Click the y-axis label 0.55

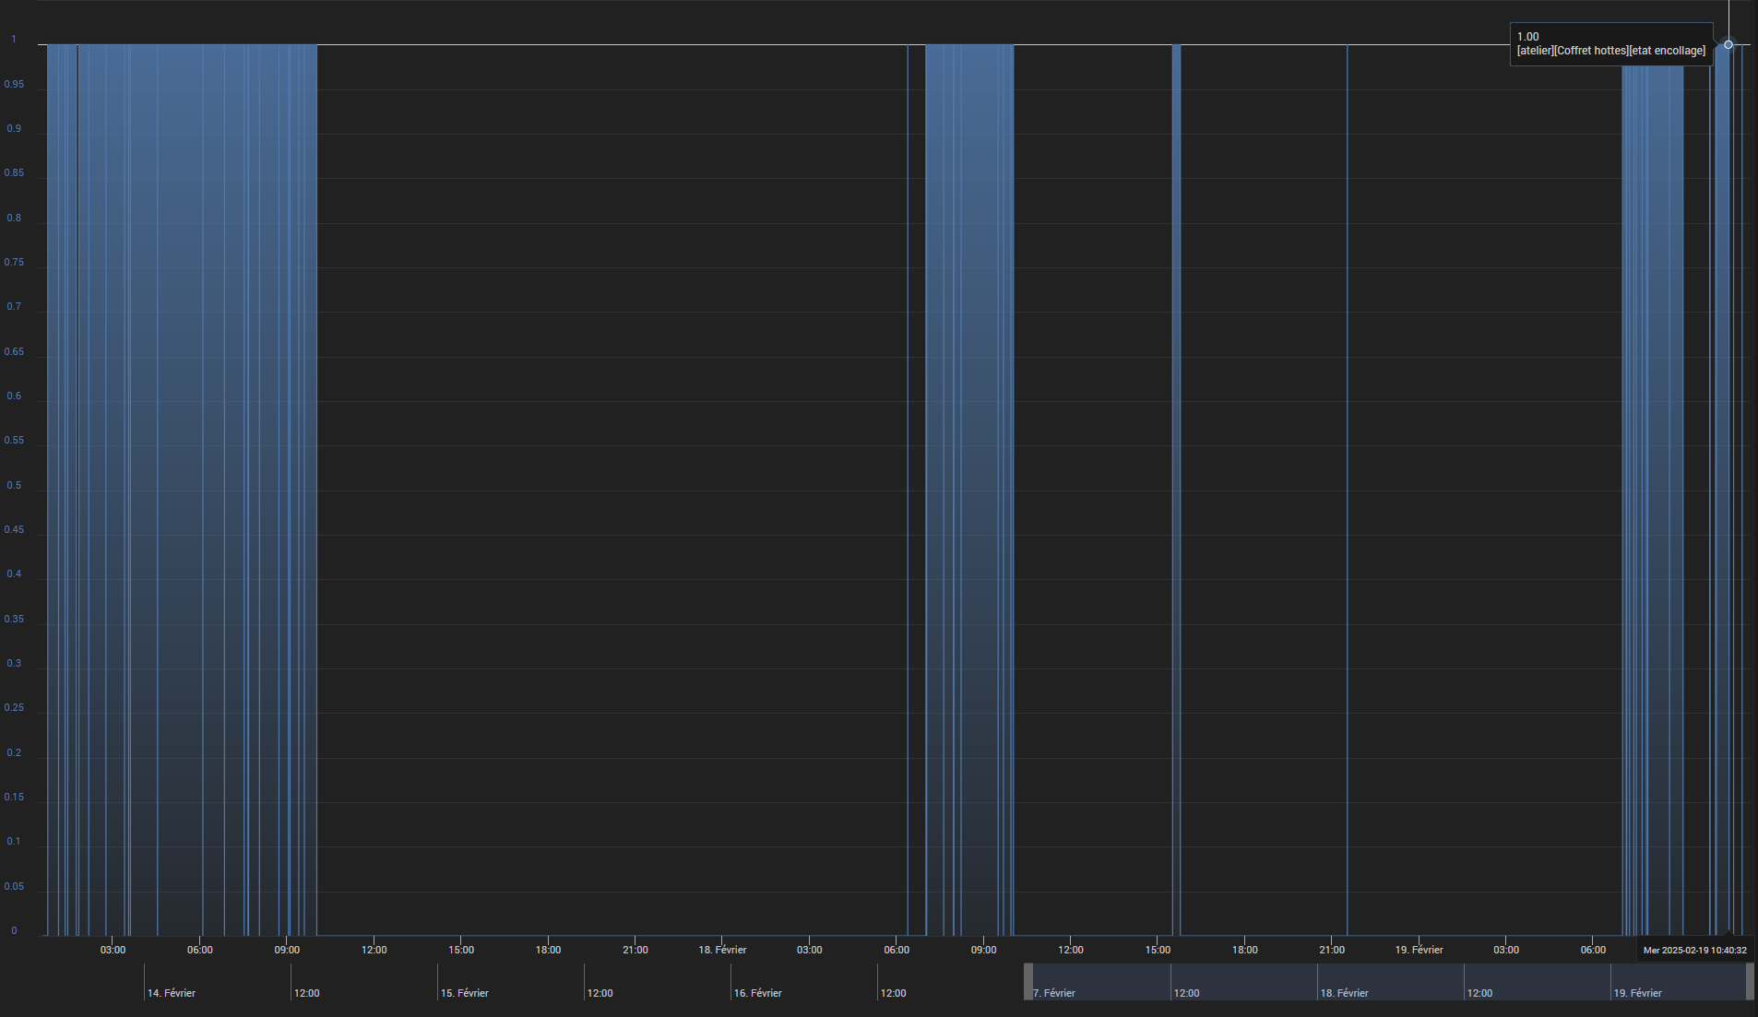[x=14, y=441]
